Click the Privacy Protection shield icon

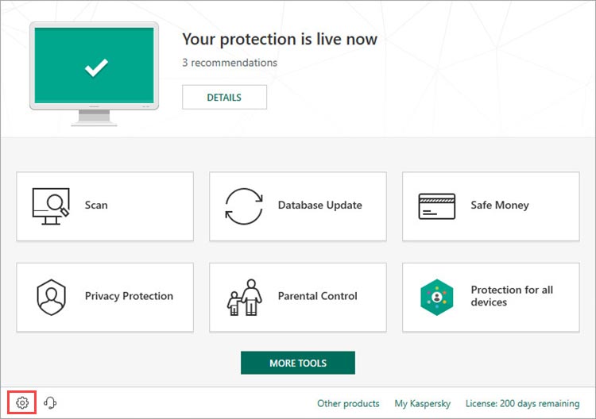52,297
